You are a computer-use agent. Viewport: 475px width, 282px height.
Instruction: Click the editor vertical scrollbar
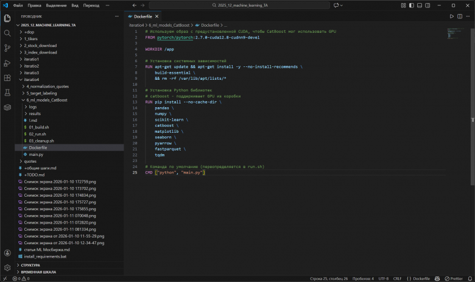click(x=473, y=107)
